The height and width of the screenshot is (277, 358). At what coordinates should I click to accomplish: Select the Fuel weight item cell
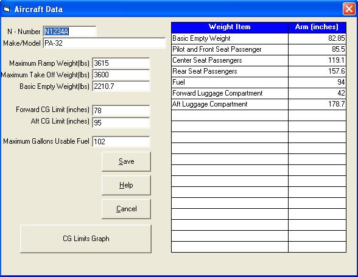coord(230,82)
